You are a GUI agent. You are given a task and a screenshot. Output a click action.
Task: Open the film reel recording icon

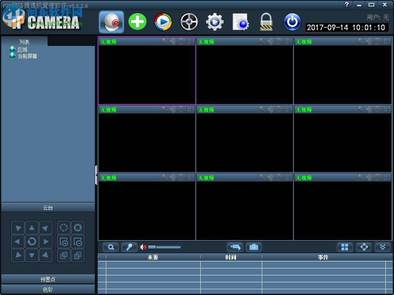coord(189,22)
